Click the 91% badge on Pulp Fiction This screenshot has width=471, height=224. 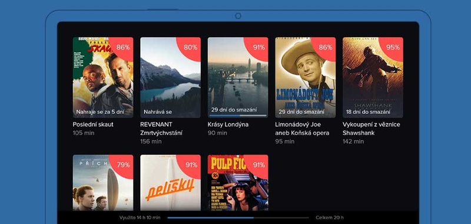point(258,165)
